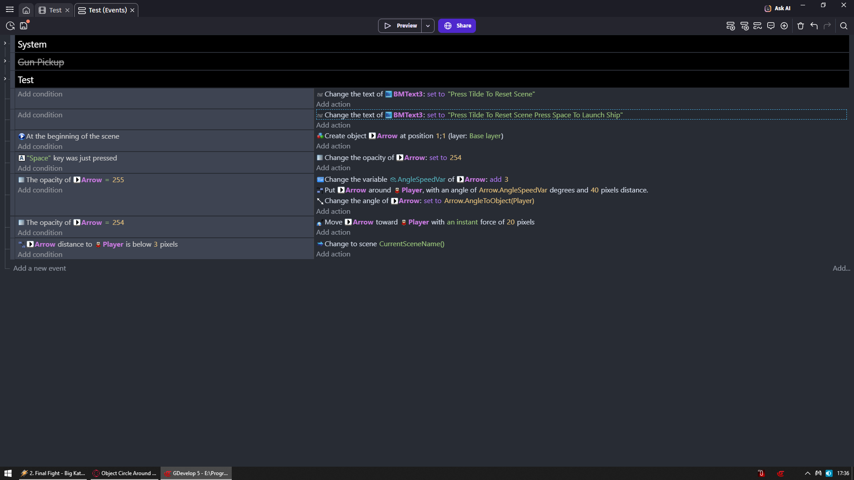Click the Share button

point(457,26)
